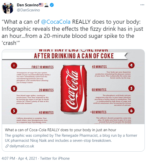Viewport: 146px width, 164px height.
Task: Click the red number 6 circle in infographic
Action: 131,111
